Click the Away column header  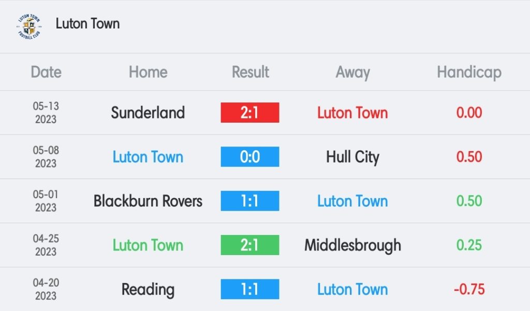tap(352, 72)
